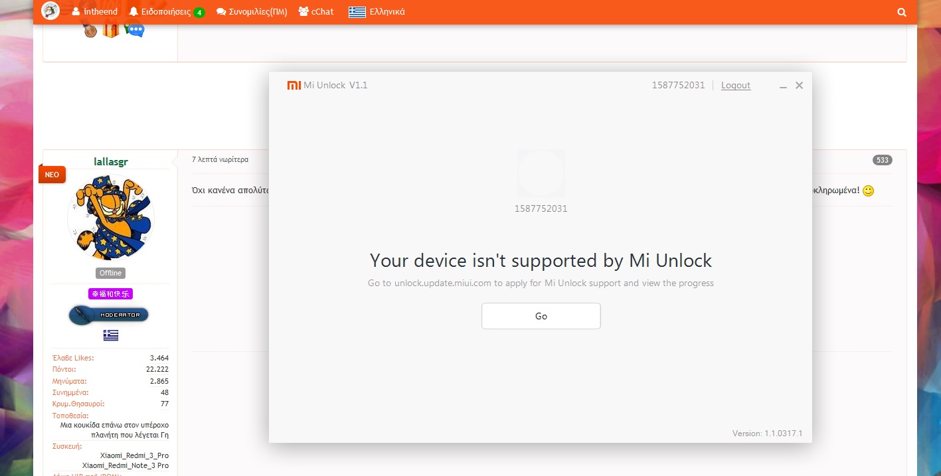Click the Offline status badge
Image resolution: width=941 pixels, height=476 pixels.
tap(111, 273)
